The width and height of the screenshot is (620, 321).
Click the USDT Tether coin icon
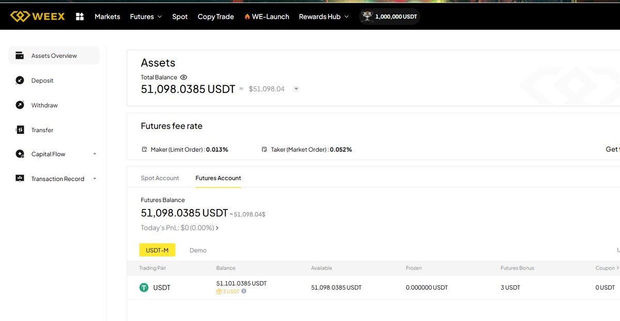[x=144, y=287]
